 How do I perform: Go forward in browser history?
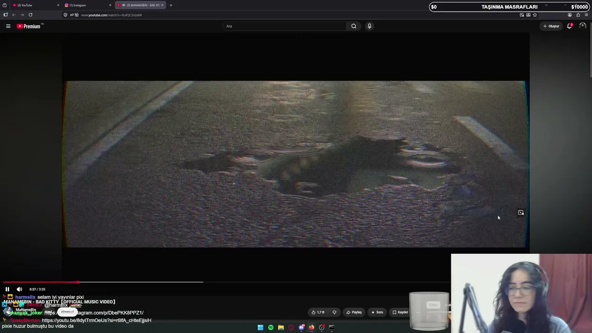(x=22, y=15)
